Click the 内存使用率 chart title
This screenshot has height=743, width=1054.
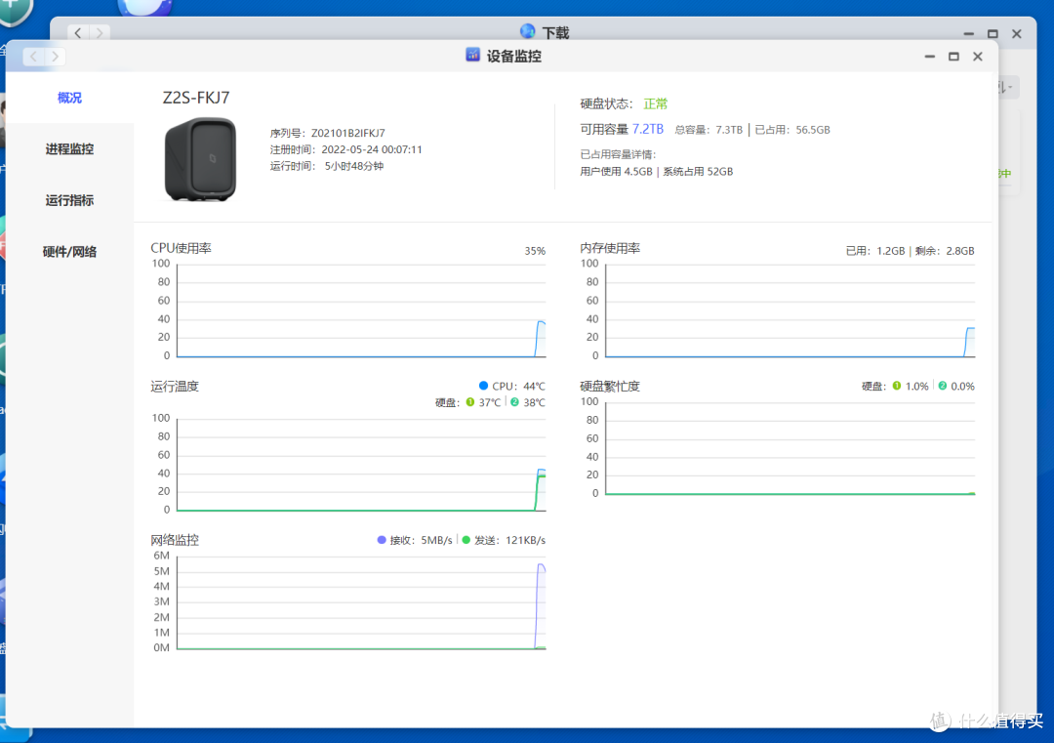point(610,248)
